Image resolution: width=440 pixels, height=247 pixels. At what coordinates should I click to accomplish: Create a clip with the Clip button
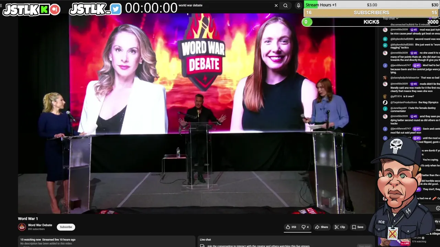pos(340,227)
